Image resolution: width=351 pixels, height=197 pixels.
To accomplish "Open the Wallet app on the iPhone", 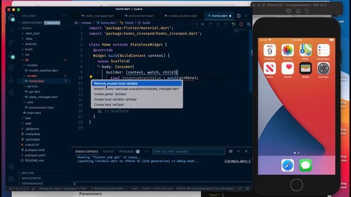I will click(x=305, y=68).
